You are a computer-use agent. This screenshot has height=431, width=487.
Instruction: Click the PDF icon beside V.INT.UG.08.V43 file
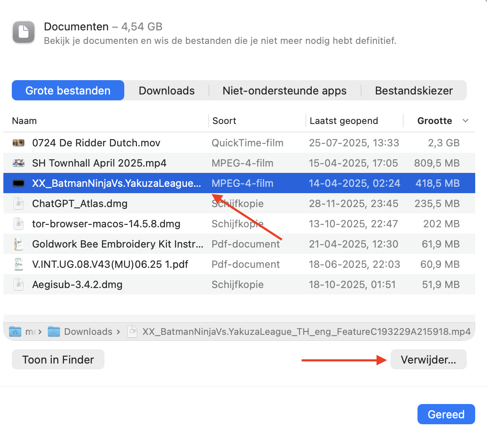[x=19, y=264]
